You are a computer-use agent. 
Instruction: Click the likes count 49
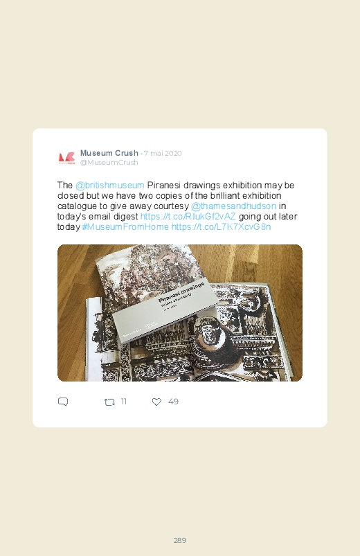(x=173, y=402)
